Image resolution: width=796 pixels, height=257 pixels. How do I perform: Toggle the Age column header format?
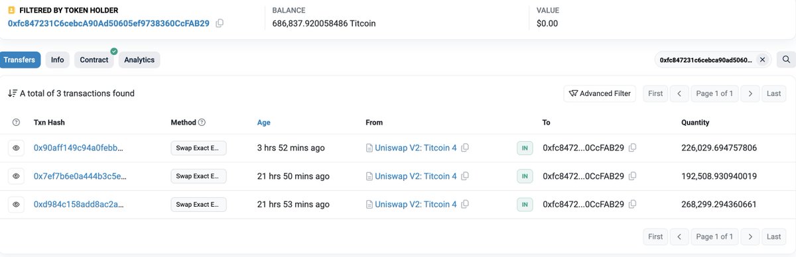(263, 123)
